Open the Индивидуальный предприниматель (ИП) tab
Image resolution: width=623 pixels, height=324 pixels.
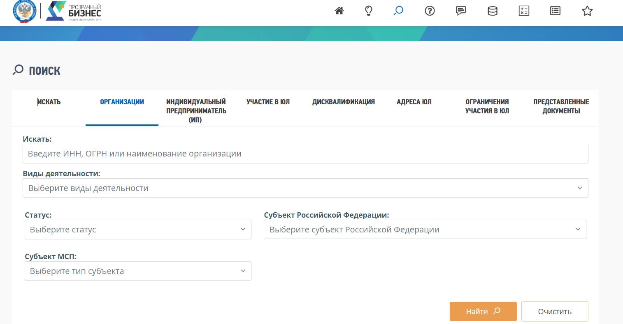tap(196, 111)
